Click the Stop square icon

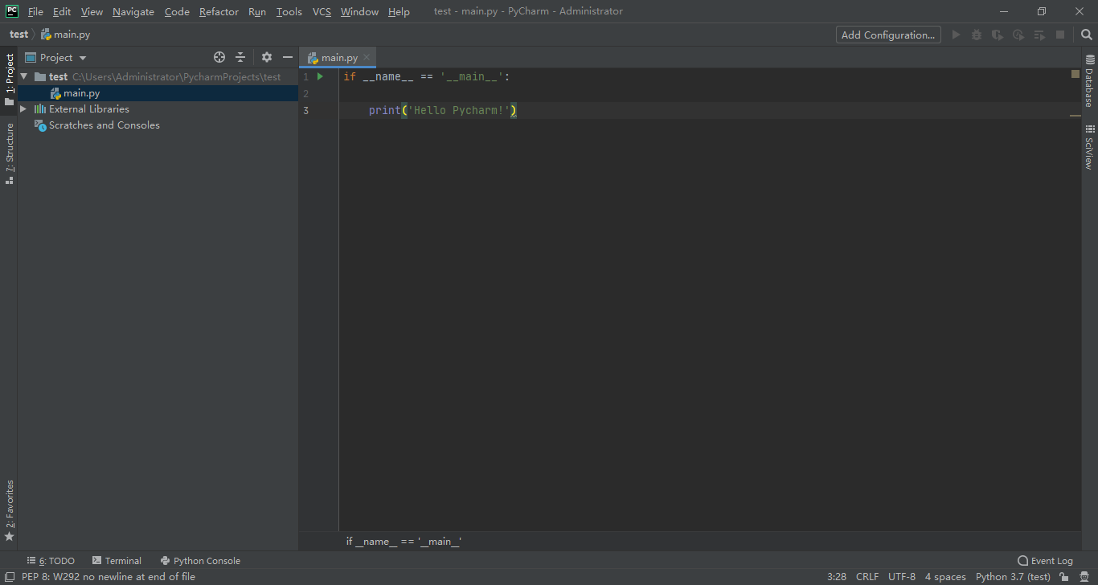tap(1060, 35)
